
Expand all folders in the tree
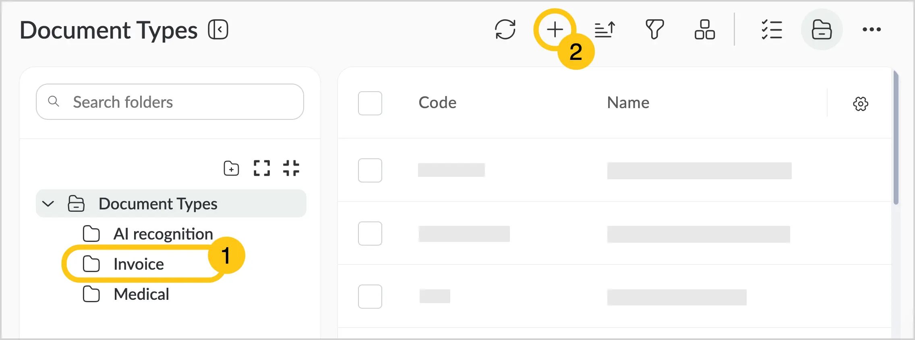click(x=262, y=168)
